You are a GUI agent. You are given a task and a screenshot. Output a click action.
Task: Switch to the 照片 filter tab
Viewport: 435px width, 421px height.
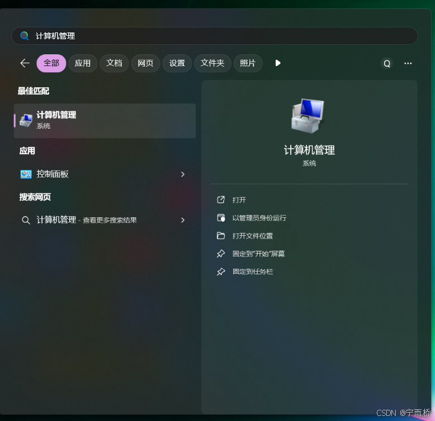248,63
